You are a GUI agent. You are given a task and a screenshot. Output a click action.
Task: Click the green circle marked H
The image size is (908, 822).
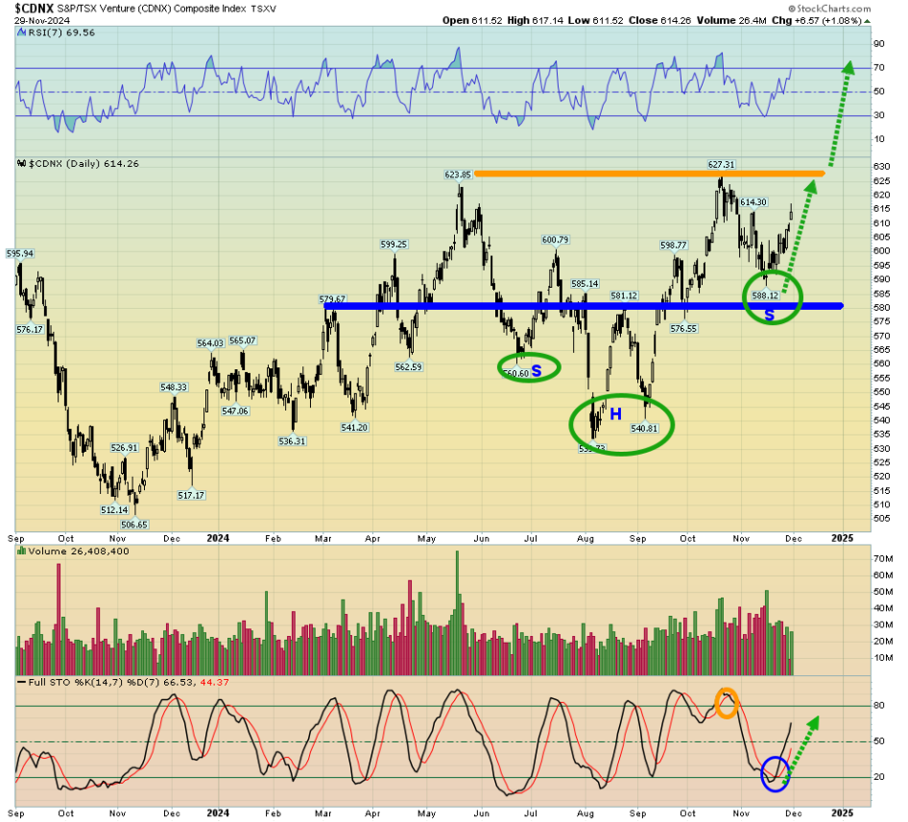[621, 423]
